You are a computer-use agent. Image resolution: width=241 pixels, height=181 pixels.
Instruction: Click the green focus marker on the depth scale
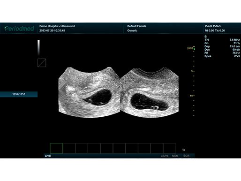click(194, 49)
